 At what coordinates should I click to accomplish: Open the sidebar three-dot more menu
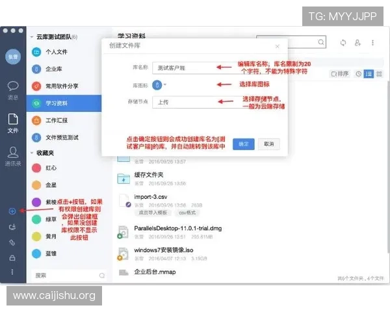pyautogui.click(x=12, y=272)
